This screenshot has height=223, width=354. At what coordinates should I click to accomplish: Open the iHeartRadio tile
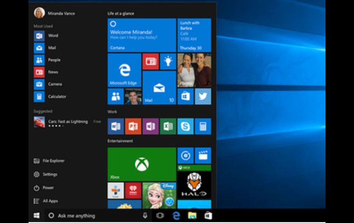pos(133,190)
